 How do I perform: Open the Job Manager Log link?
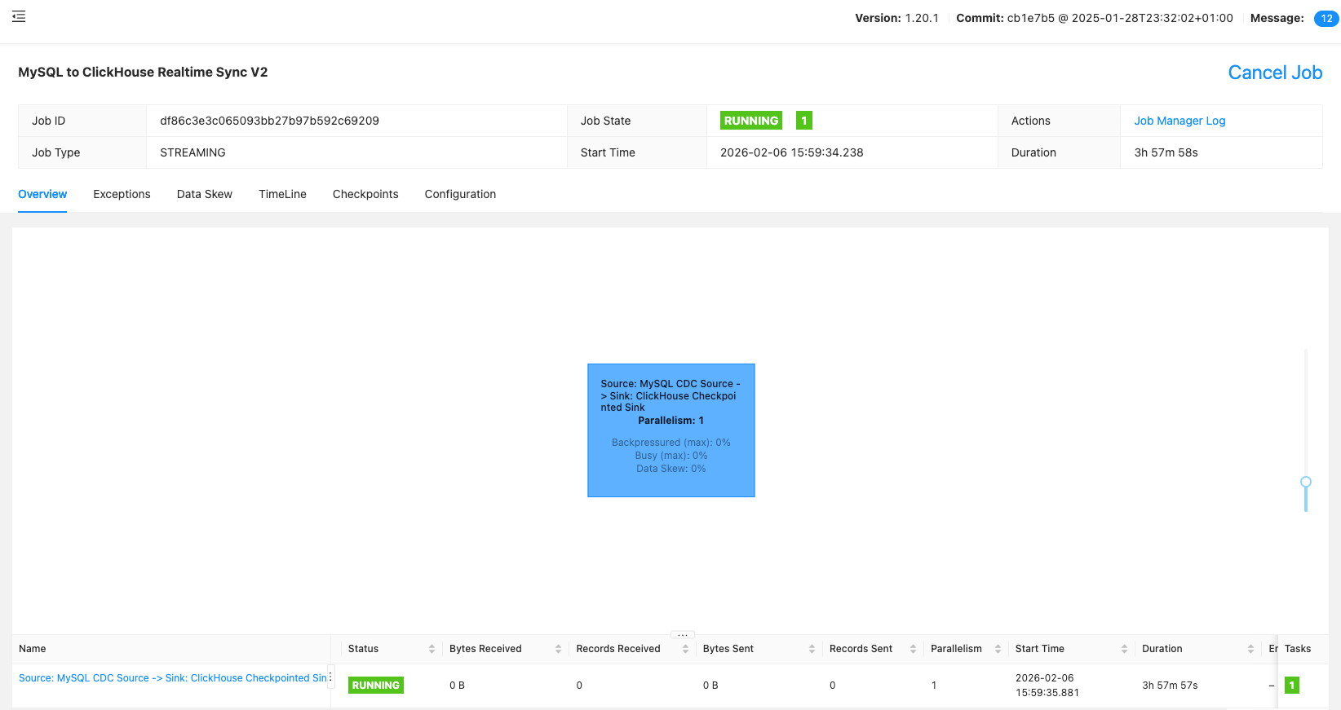[x=1179, y=121]
